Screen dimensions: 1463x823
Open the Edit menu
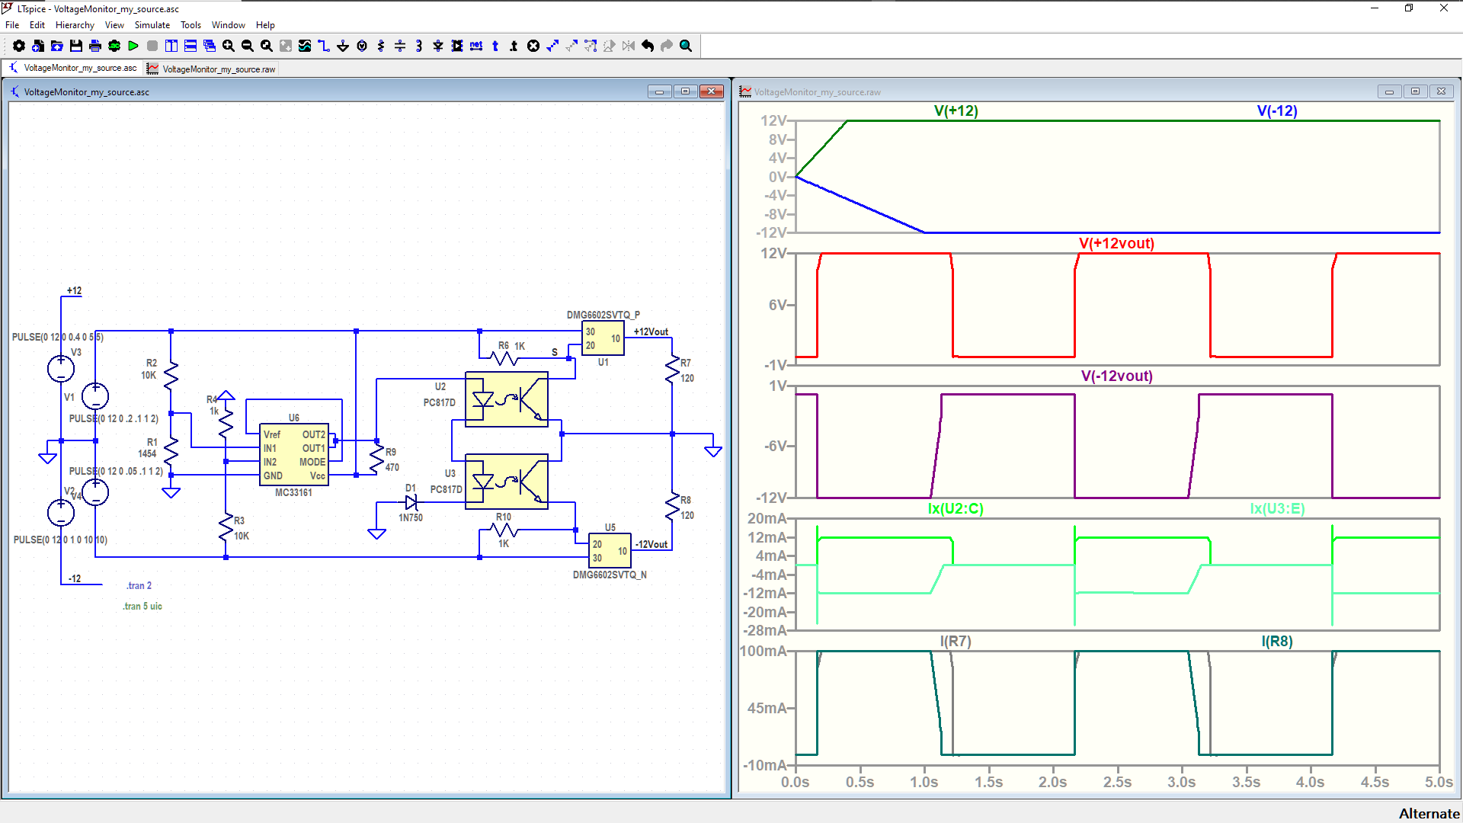coord(37,25)
